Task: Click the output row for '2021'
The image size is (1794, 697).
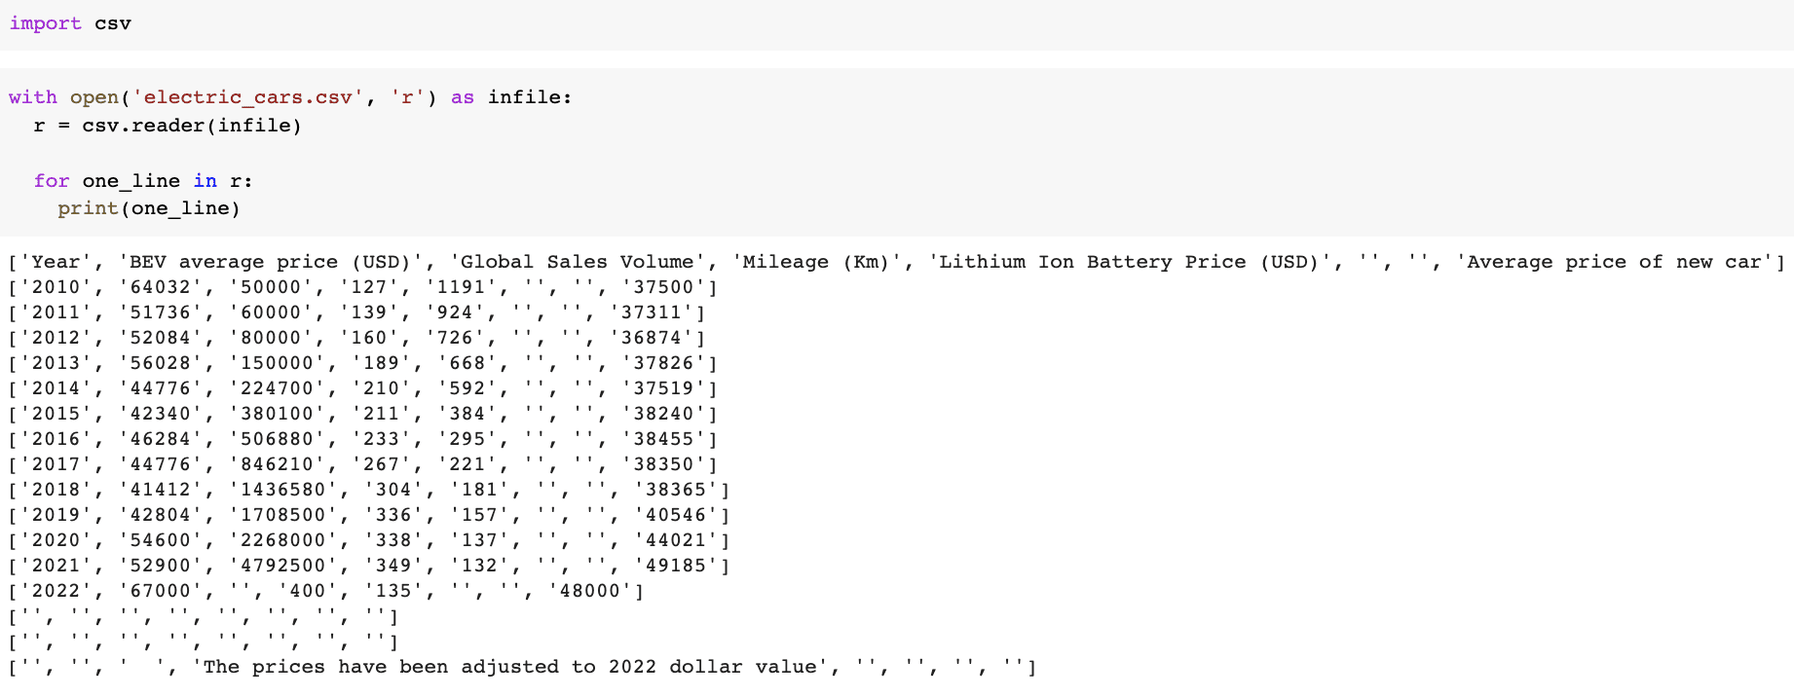Action: click(369, 566)
